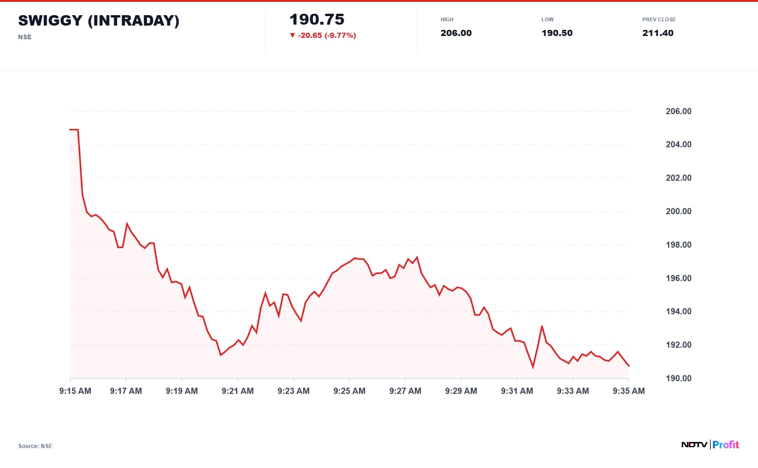Click the 192.00 y-axis label
This screenshot has height=468, width=758.
pos(678,345)
